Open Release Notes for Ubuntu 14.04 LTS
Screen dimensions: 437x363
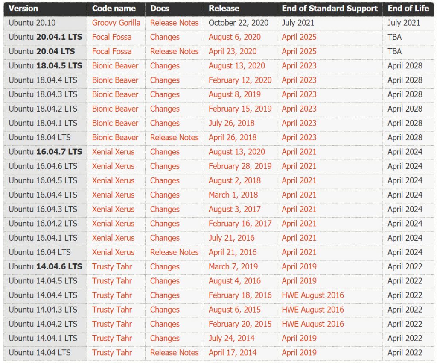point(175,353)
